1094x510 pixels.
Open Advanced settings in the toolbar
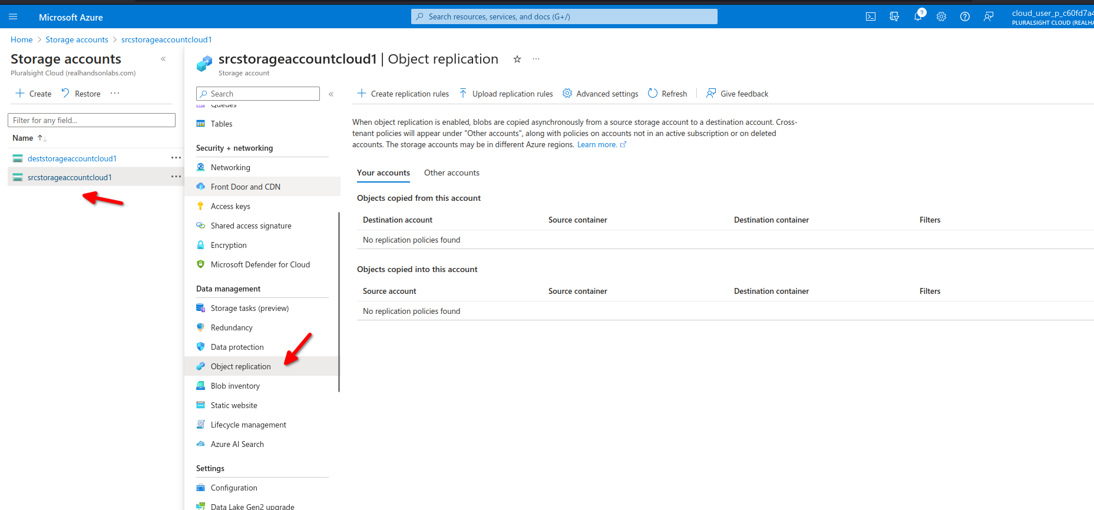(x=600, y=94)
